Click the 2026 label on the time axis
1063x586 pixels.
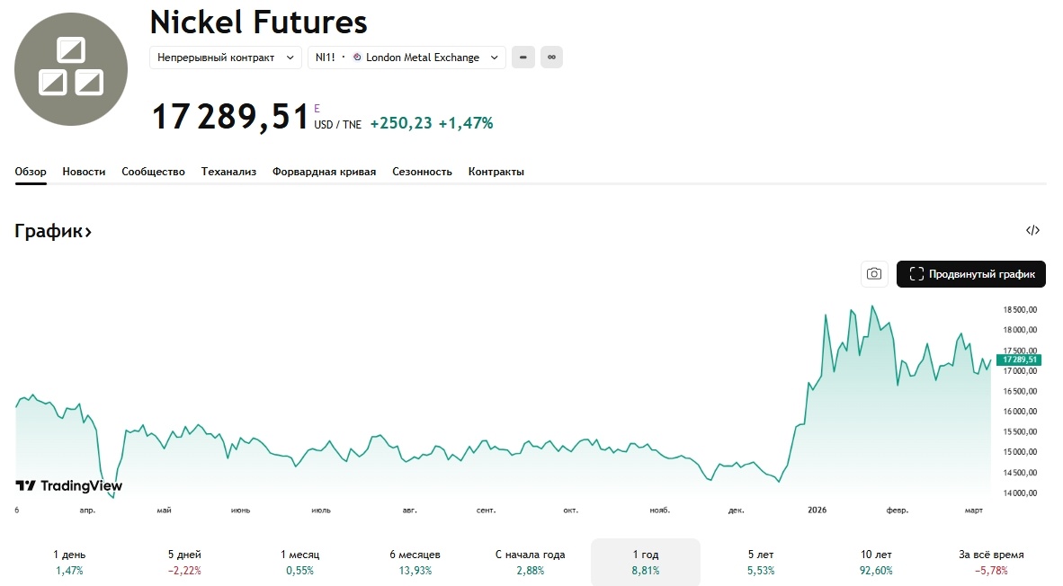(x=817, y=511)
